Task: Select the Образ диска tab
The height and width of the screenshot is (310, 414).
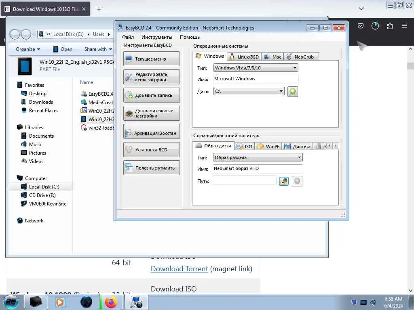Action: [x=213, y=146]
